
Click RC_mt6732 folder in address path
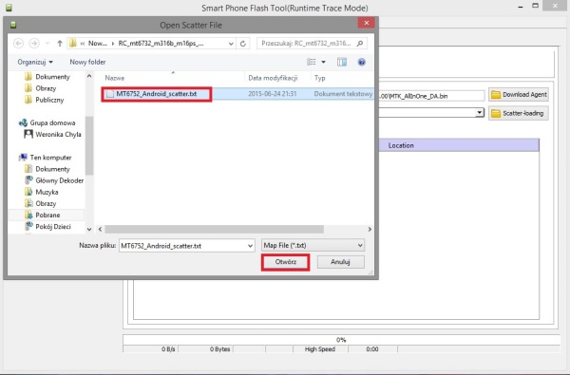[x=161, y=44]
